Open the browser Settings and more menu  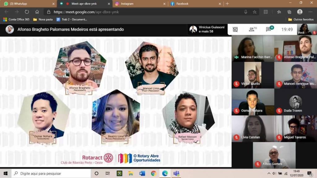pyautogui.click(x=310, y=12)
